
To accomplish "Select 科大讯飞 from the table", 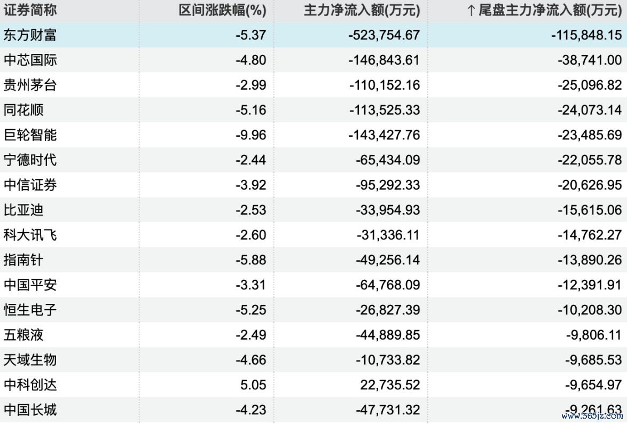I will coord(30,235).
